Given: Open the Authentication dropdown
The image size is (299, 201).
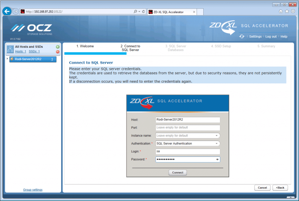Looking at the screenshot, I should 188,144.
